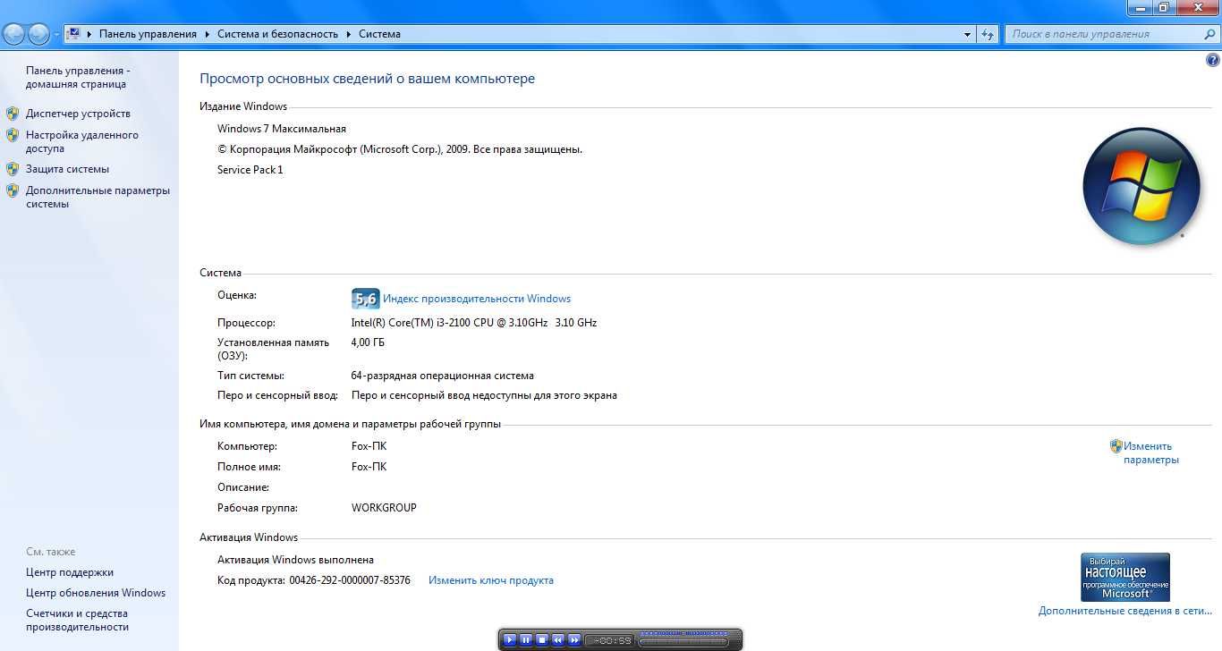Click the recorder timer display
The height and width of the screenshot is (651, 1222).
click(609, 640)
